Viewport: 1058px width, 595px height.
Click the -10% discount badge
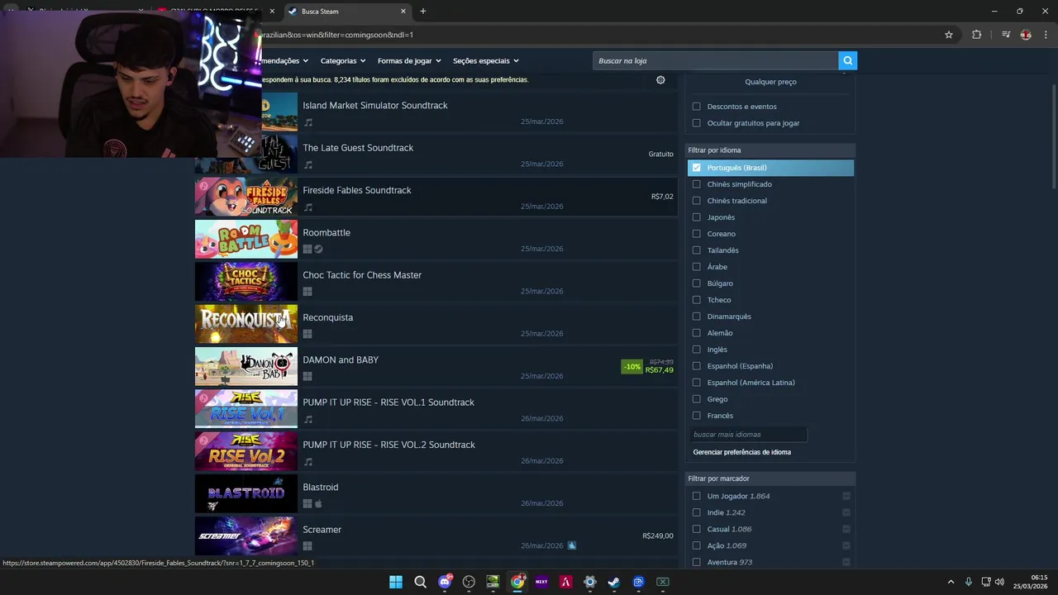click(x=632, y=366)
